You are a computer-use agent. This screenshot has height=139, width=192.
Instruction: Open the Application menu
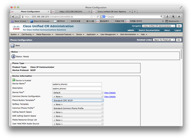tap(92, 34)
